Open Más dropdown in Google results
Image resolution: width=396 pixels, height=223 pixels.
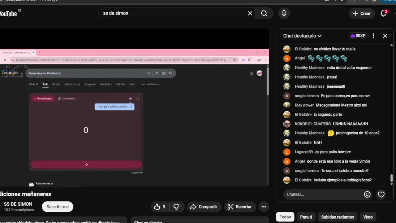[x=133, y=84]
